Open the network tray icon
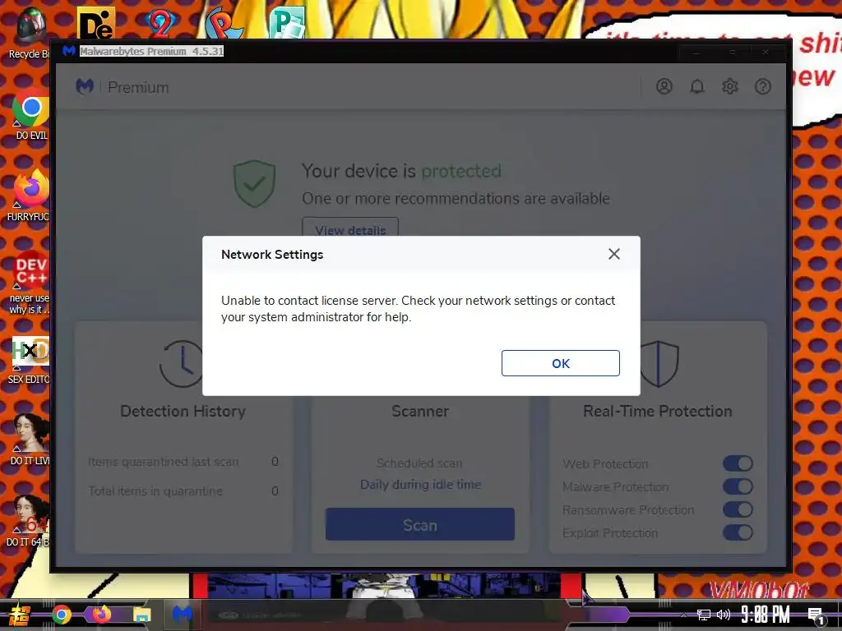The height and width of the screenshot is (631, 842). pyautogui.click(x=704, y=615)
